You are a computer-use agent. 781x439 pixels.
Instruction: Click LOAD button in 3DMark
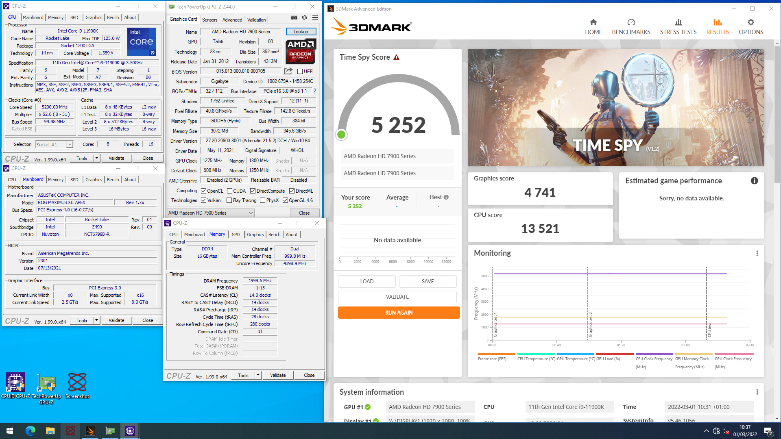[x=367, y=281]
